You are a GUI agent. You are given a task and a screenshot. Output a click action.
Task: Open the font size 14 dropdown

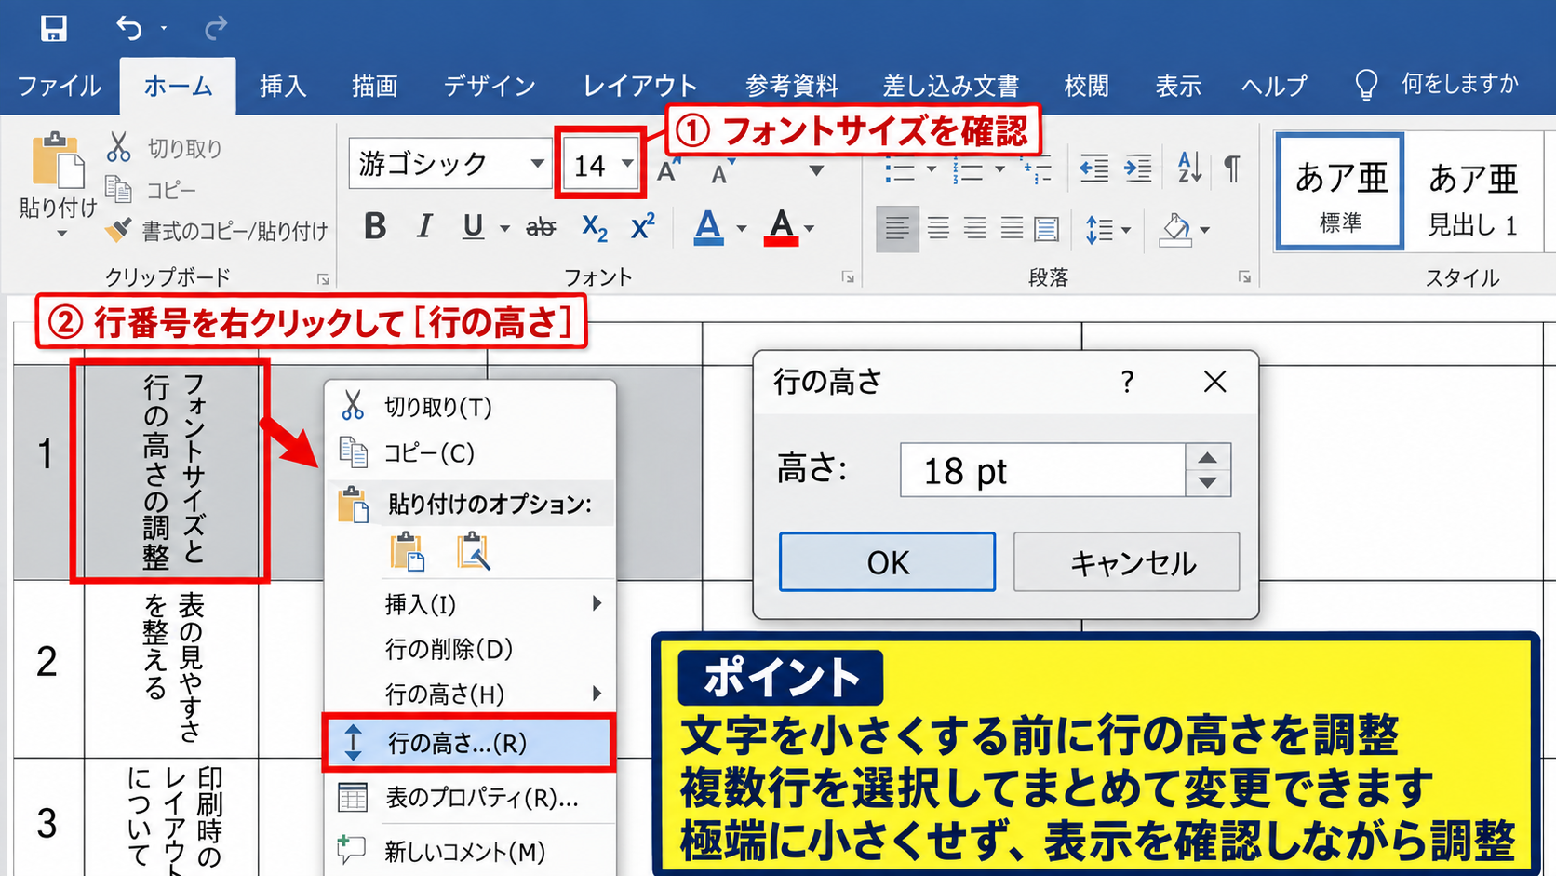pos(629,164)
